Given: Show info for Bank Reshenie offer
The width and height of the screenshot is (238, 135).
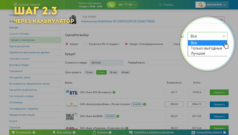Looking at the screenshot, I should click(127, 128).
